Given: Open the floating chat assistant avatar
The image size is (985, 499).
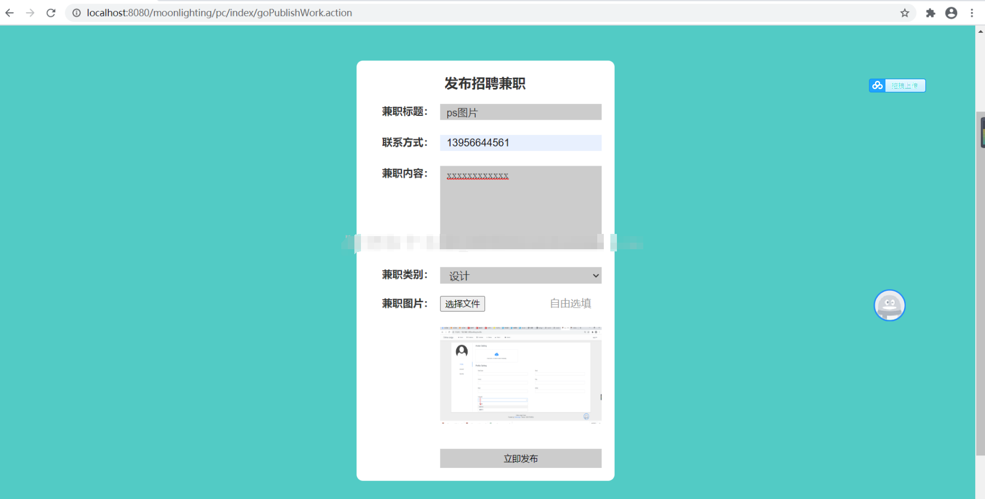Looking at the screenshot, I should click(889, 305).
